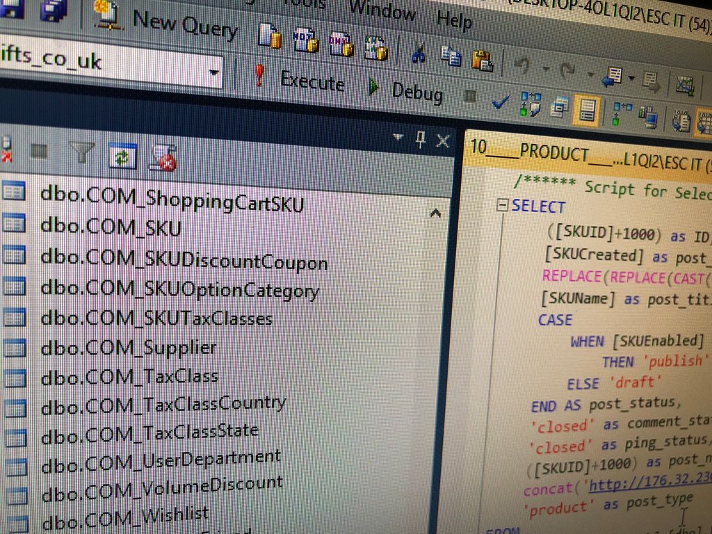712x534 pixels.
Task: Collapse the SELECT statement outline
Action: pos(502,206)
